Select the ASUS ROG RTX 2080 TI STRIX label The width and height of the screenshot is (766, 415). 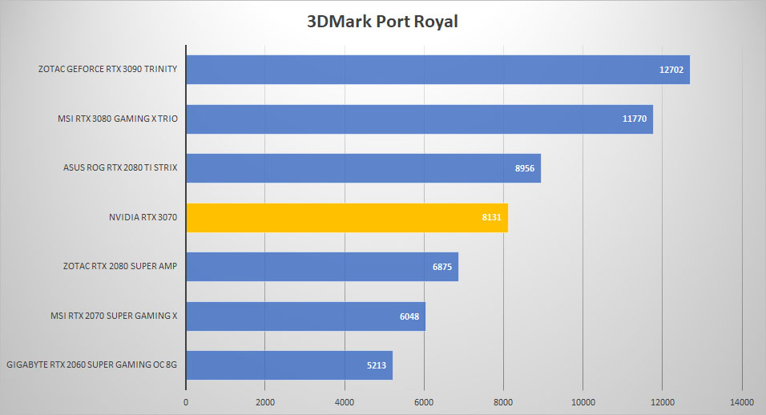click(120, 167)
